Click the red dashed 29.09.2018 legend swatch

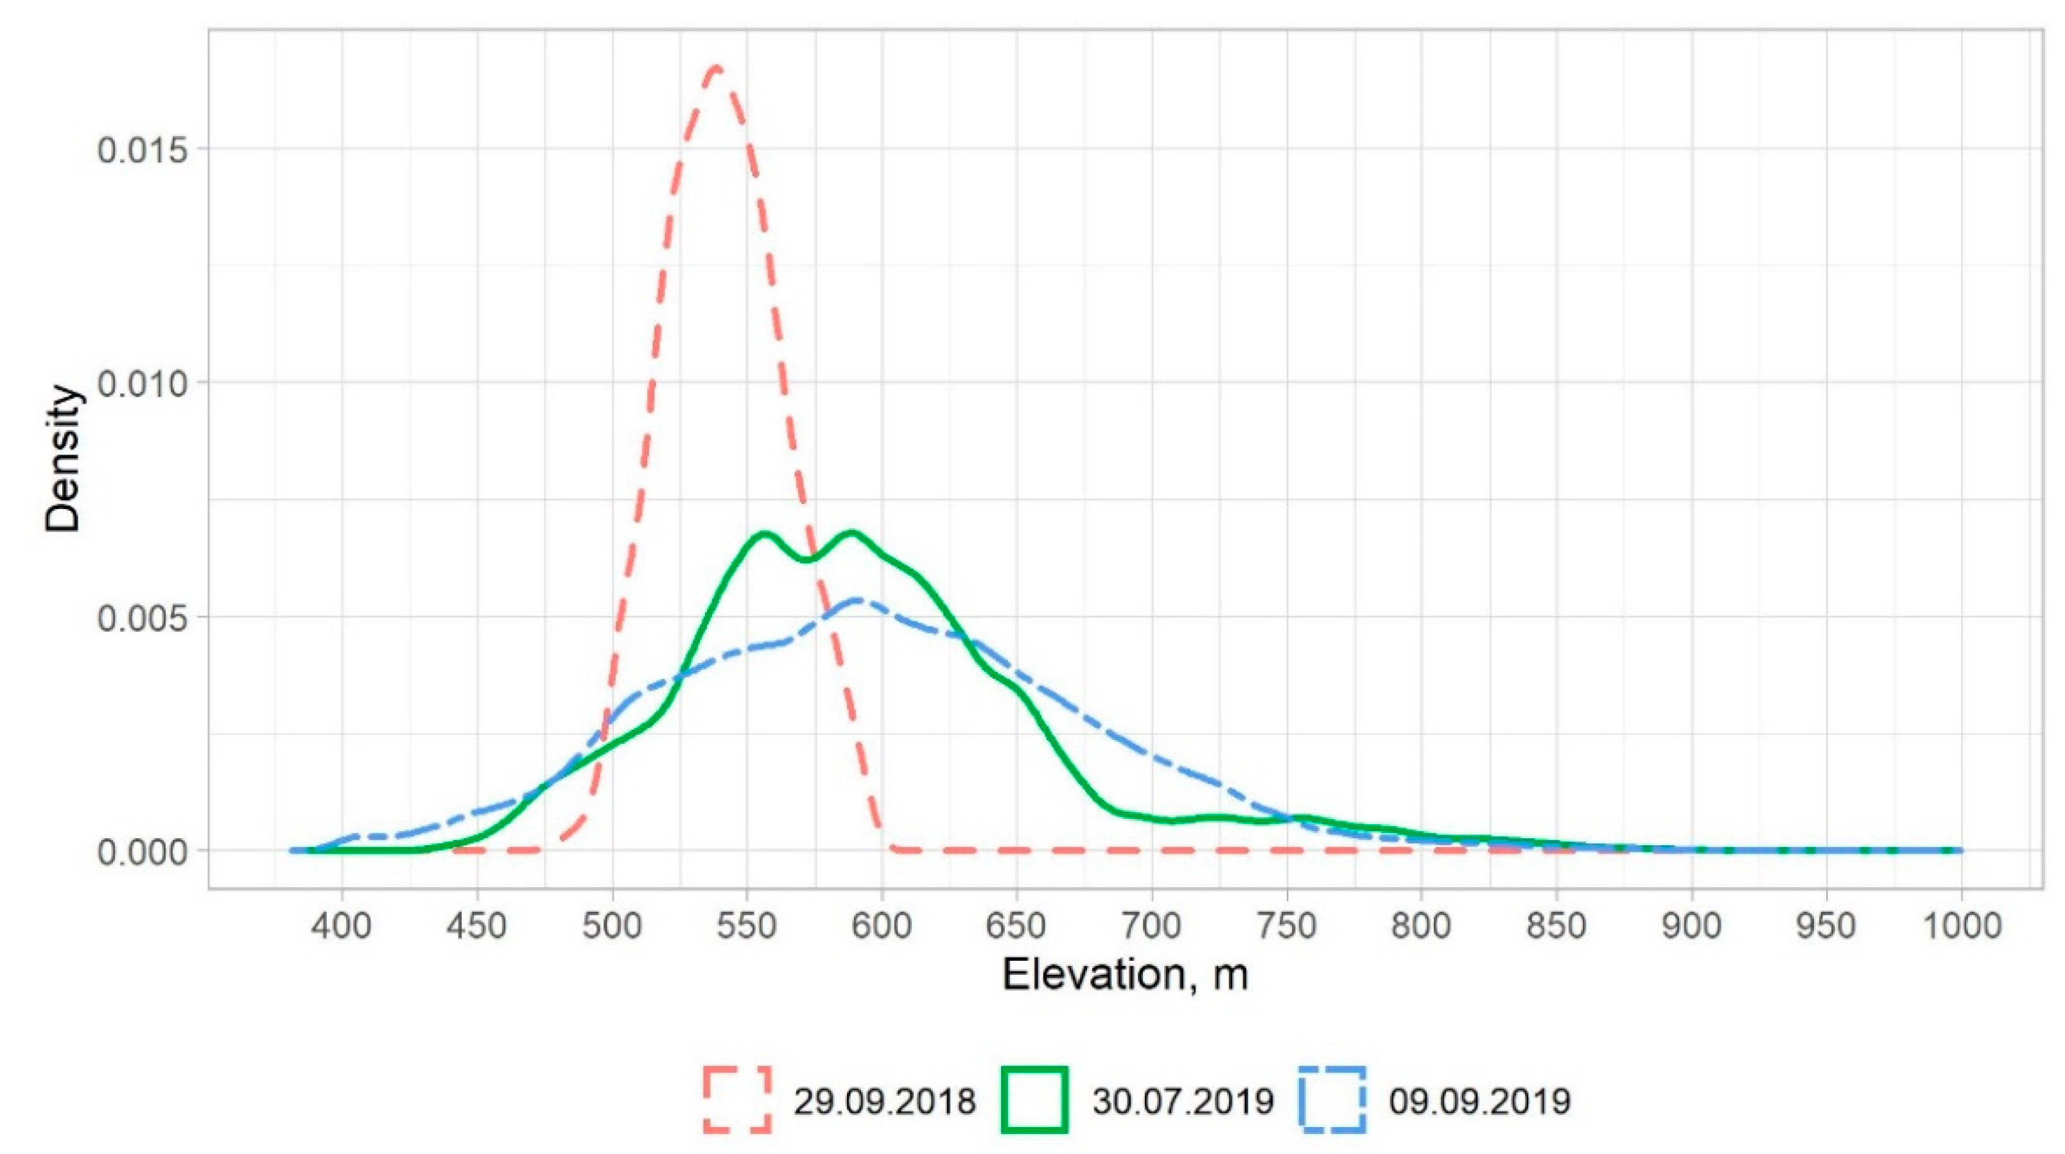736,1099
